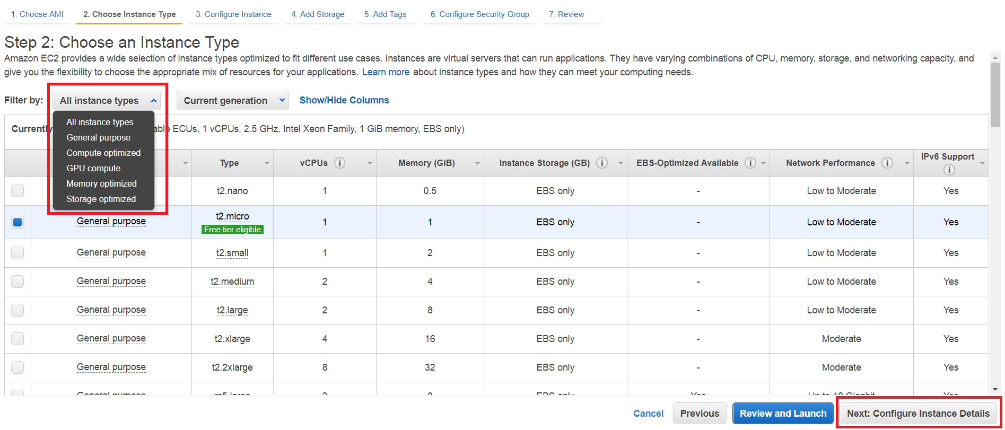The image size is (1005, 430).
Task: Click the IPv6 Support info icon
Action: tap(949, 170)
